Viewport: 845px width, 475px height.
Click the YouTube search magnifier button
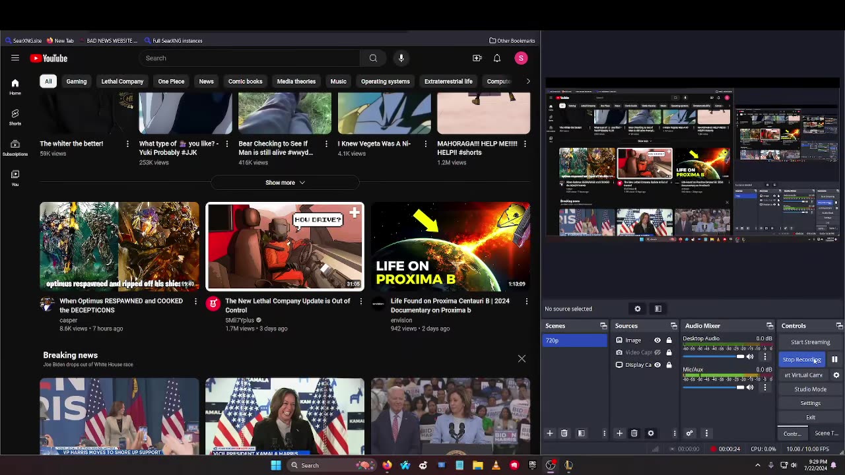pos(373,58)
